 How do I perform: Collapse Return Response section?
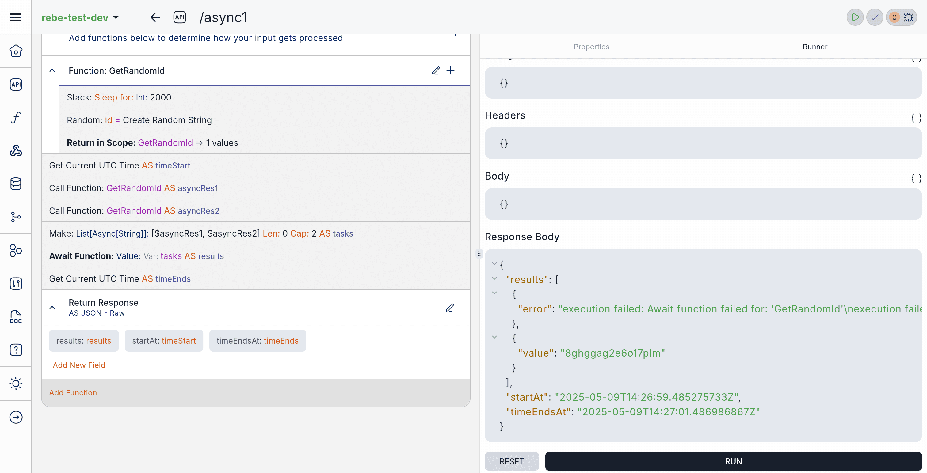[52, 308]
